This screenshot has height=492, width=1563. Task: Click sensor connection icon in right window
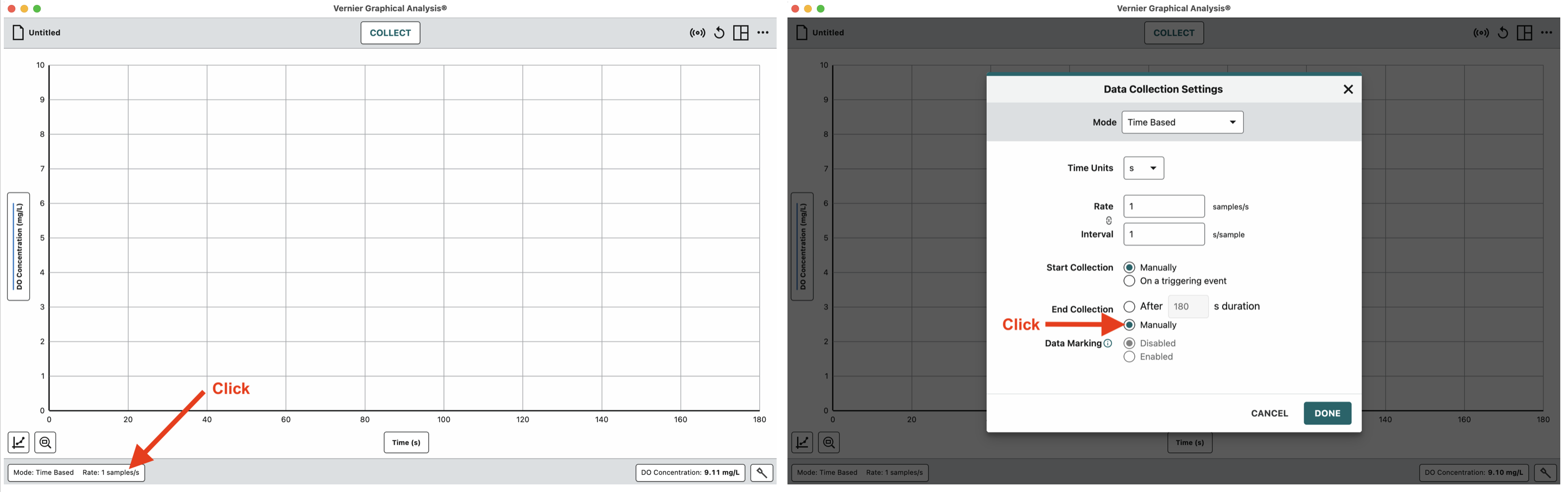point(1481,33)
